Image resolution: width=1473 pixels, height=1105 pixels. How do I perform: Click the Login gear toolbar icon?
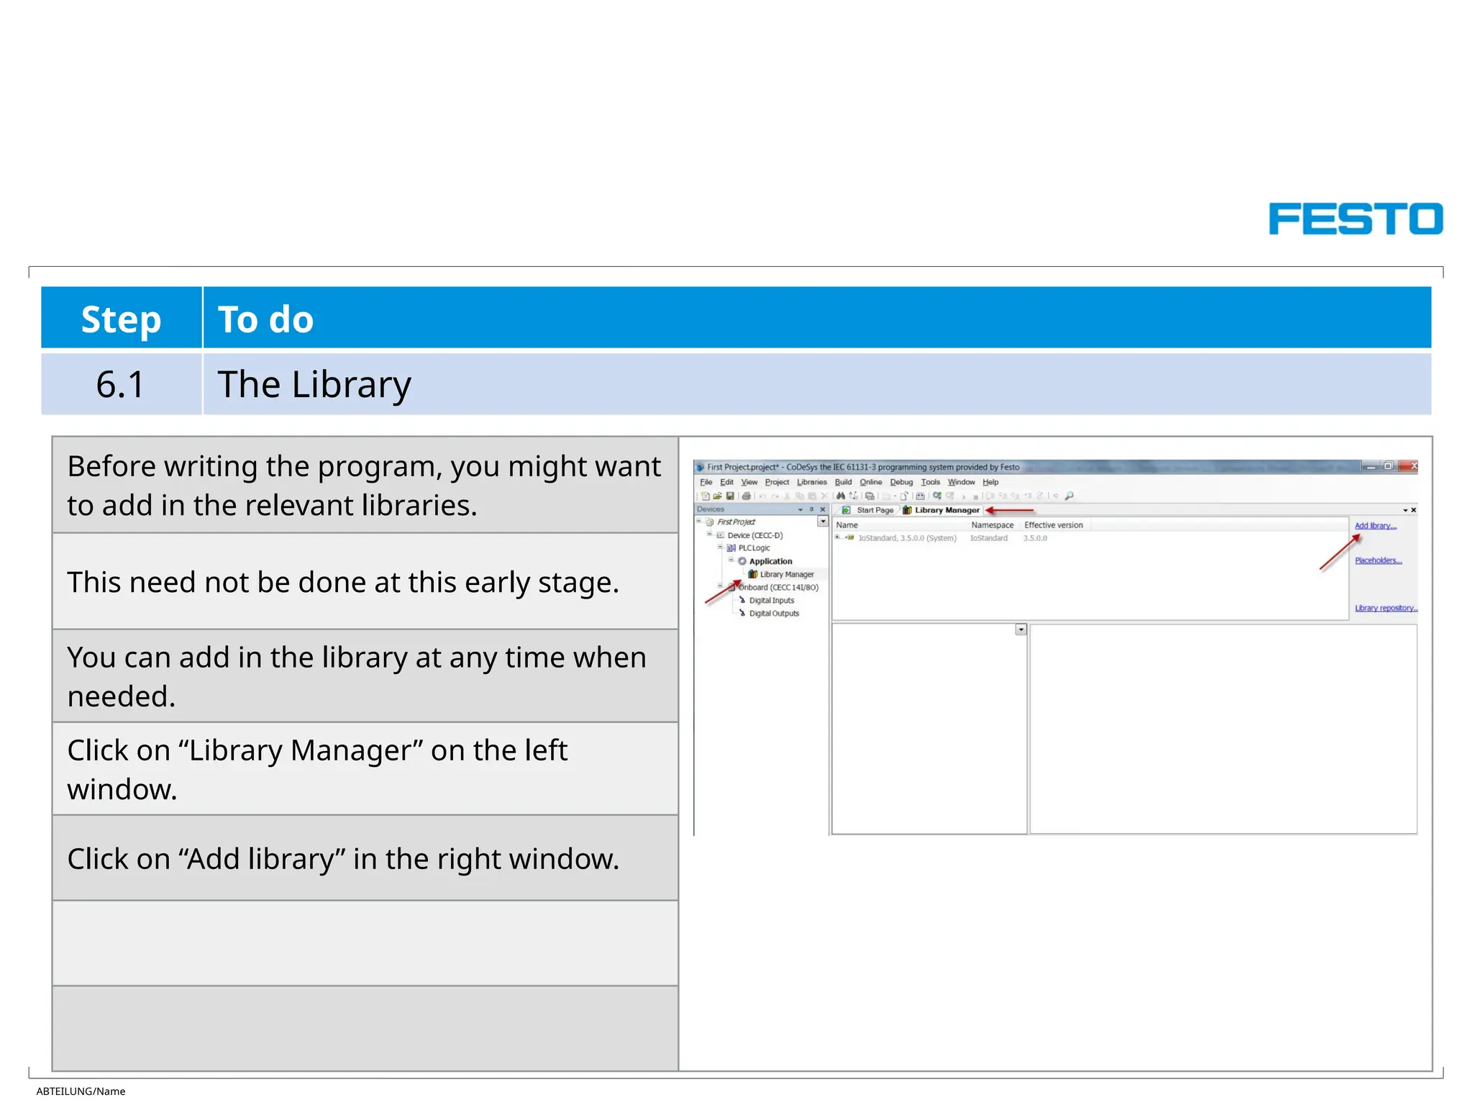click(937, 496)
